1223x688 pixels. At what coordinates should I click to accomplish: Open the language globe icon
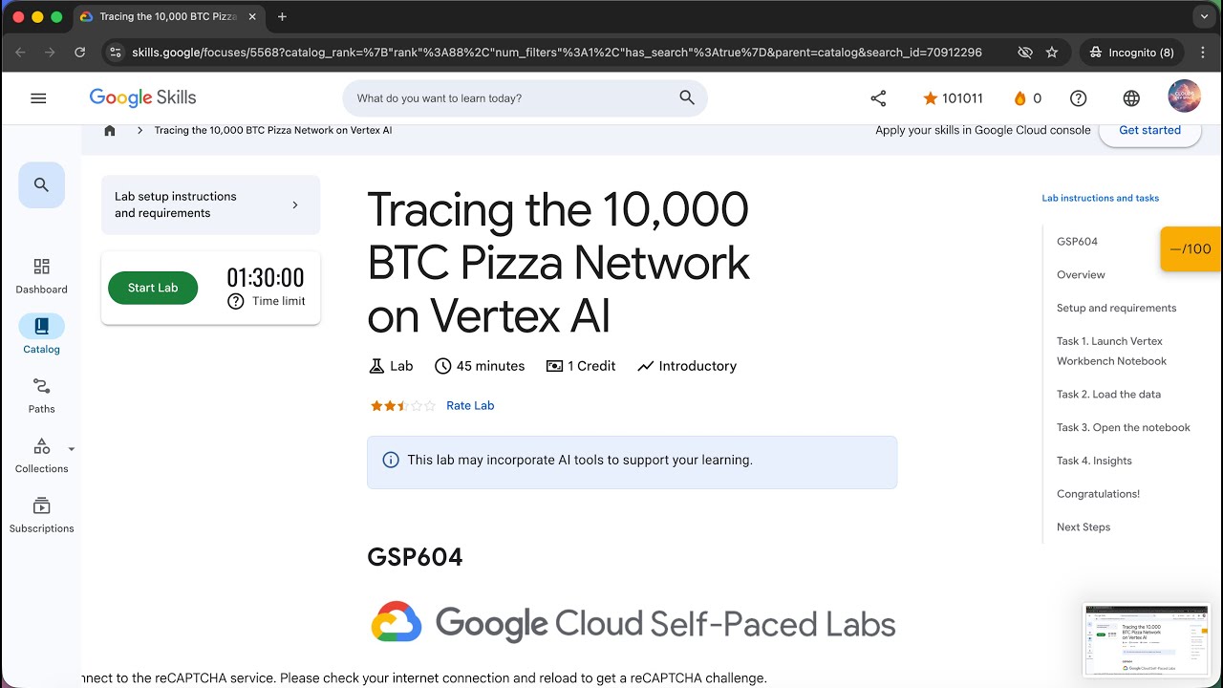(x=1131, y=97)
